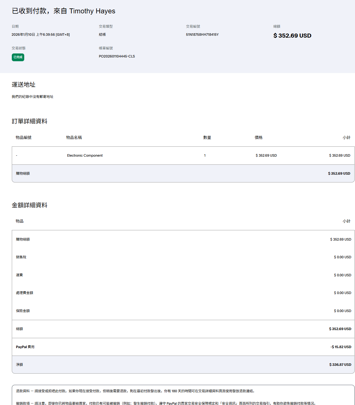This screenshot has height=405, width=355.
Task: Click the 結帳 transaction type value
Action: point(102,35)
